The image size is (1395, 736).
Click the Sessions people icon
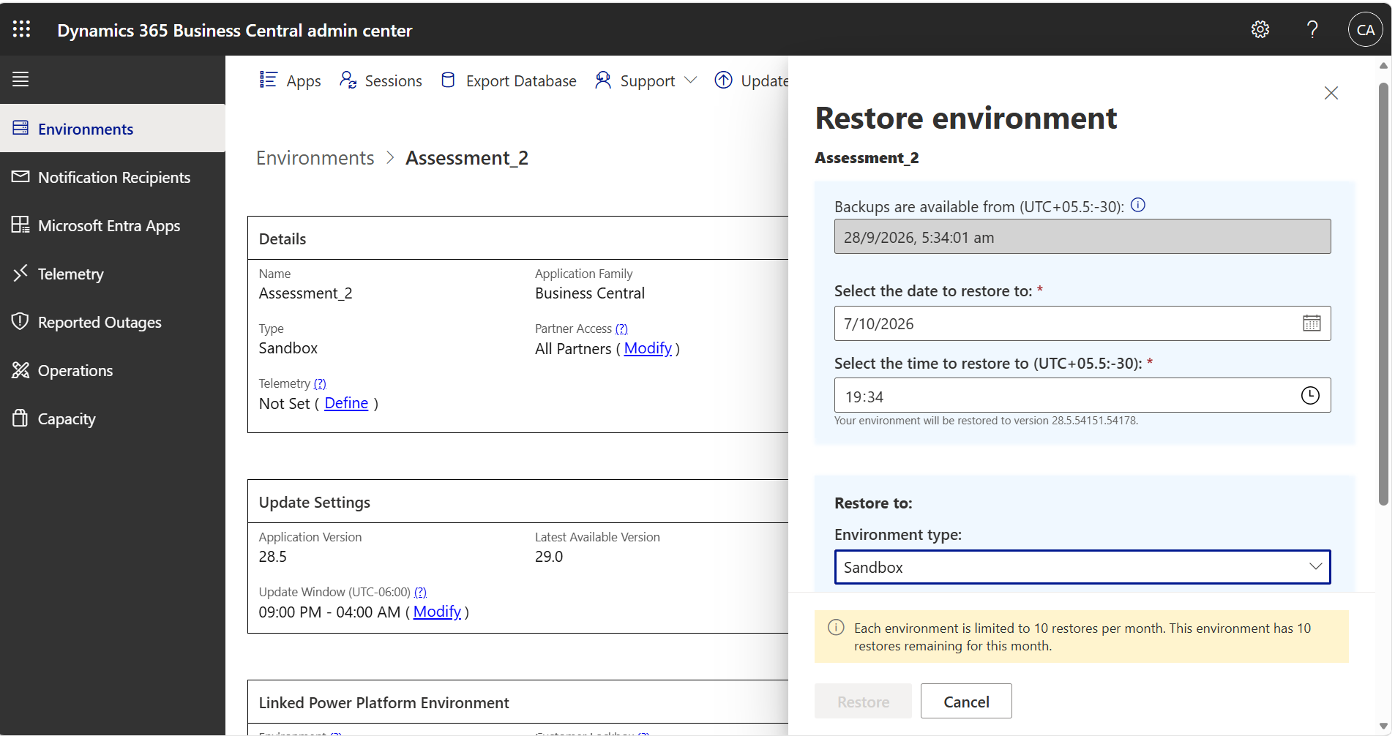point(348,80)
